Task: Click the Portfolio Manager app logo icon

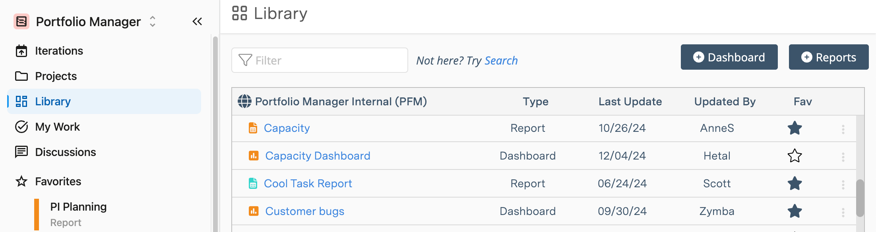Action: (x=21, y=21)
